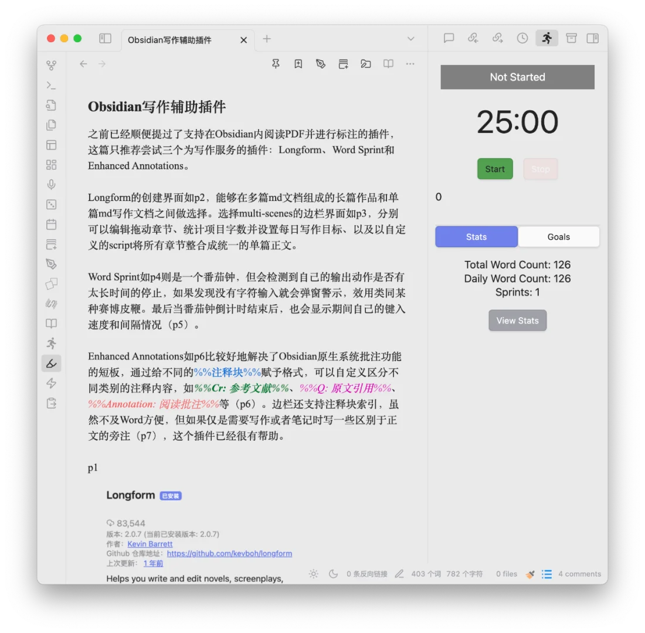Click the Not Started status bar
The image size is (645, 633).
click(517, 77)
